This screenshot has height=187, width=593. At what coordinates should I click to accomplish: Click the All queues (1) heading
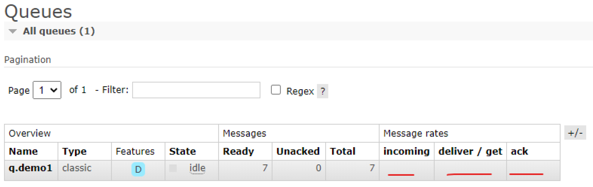[59, 31]
